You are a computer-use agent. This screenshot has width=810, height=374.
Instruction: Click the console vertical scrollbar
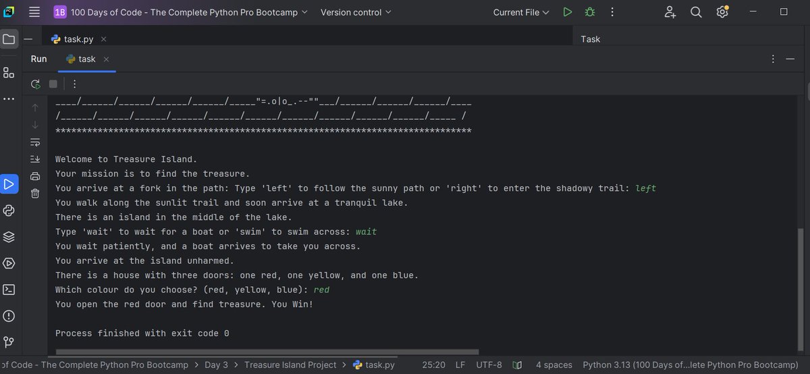click(x=802, y=290)
